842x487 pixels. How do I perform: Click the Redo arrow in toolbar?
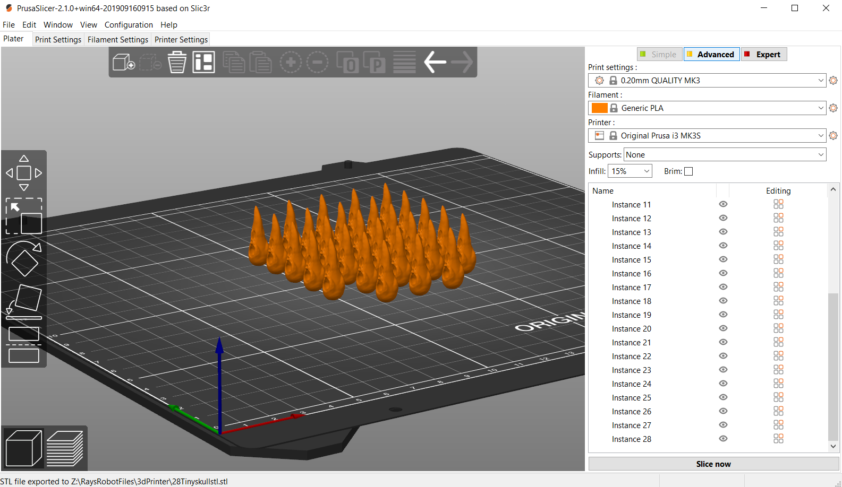[x=462, y=63]
